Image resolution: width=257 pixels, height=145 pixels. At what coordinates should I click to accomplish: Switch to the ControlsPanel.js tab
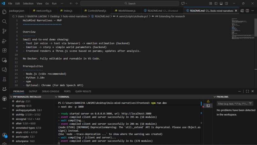tap(97, 10)
